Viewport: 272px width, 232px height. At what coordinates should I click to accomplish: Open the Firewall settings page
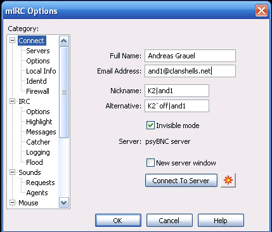[x=37, y=91]
